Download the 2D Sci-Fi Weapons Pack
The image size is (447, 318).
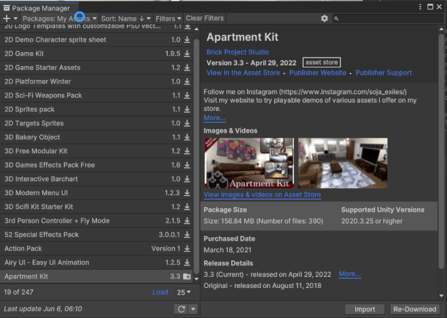coord(187,95)
